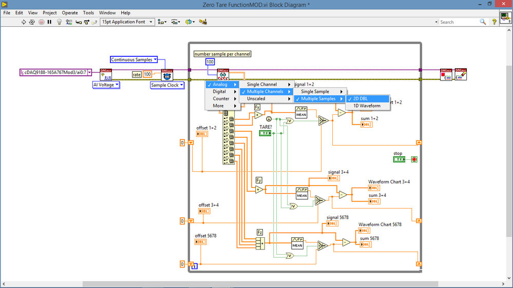Expand the More submenu
Viewport: 513px width, 288px height.
[222, 106]
